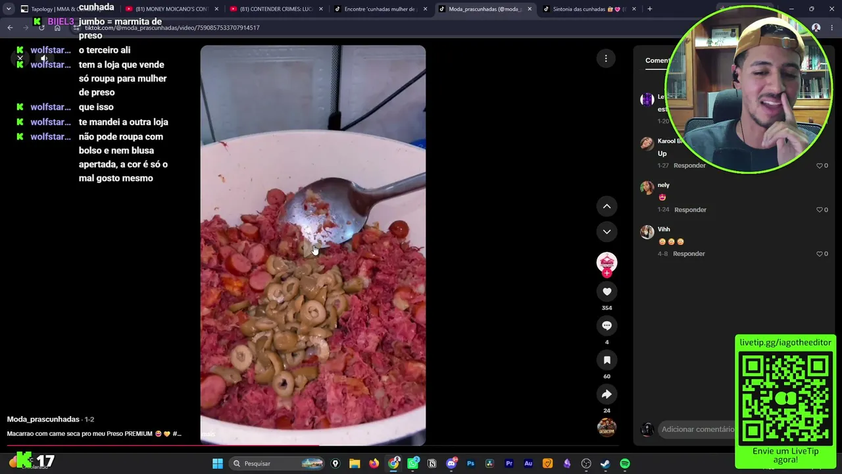Click the video progress bar
This screenshot has height=474, width=842.
tap(312, 446)
